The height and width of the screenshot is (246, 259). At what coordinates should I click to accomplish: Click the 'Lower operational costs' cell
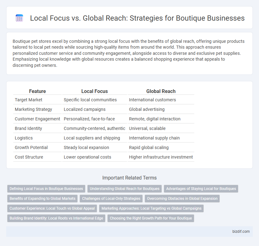click(x=94, y=157)
